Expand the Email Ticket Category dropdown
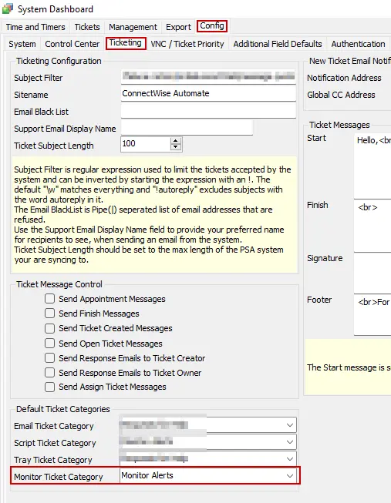Screen dimensions: 391x503 [x=289, y=425]
